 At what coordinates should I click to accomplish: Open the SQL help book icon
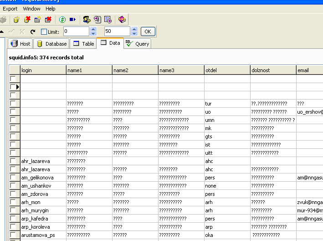point(122,20)
